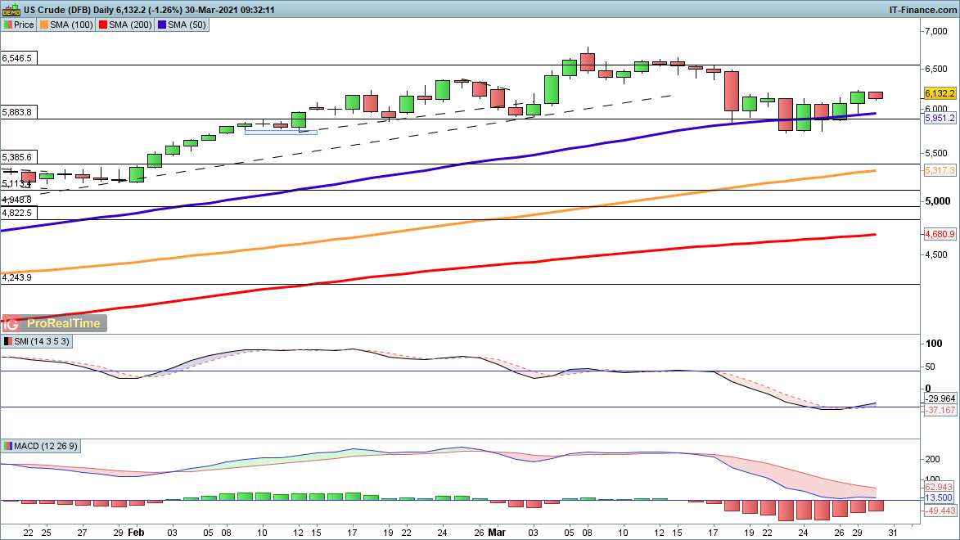Click the SMI indicator color icon
This screenshot has width=960, height=540.
point(7,341)
